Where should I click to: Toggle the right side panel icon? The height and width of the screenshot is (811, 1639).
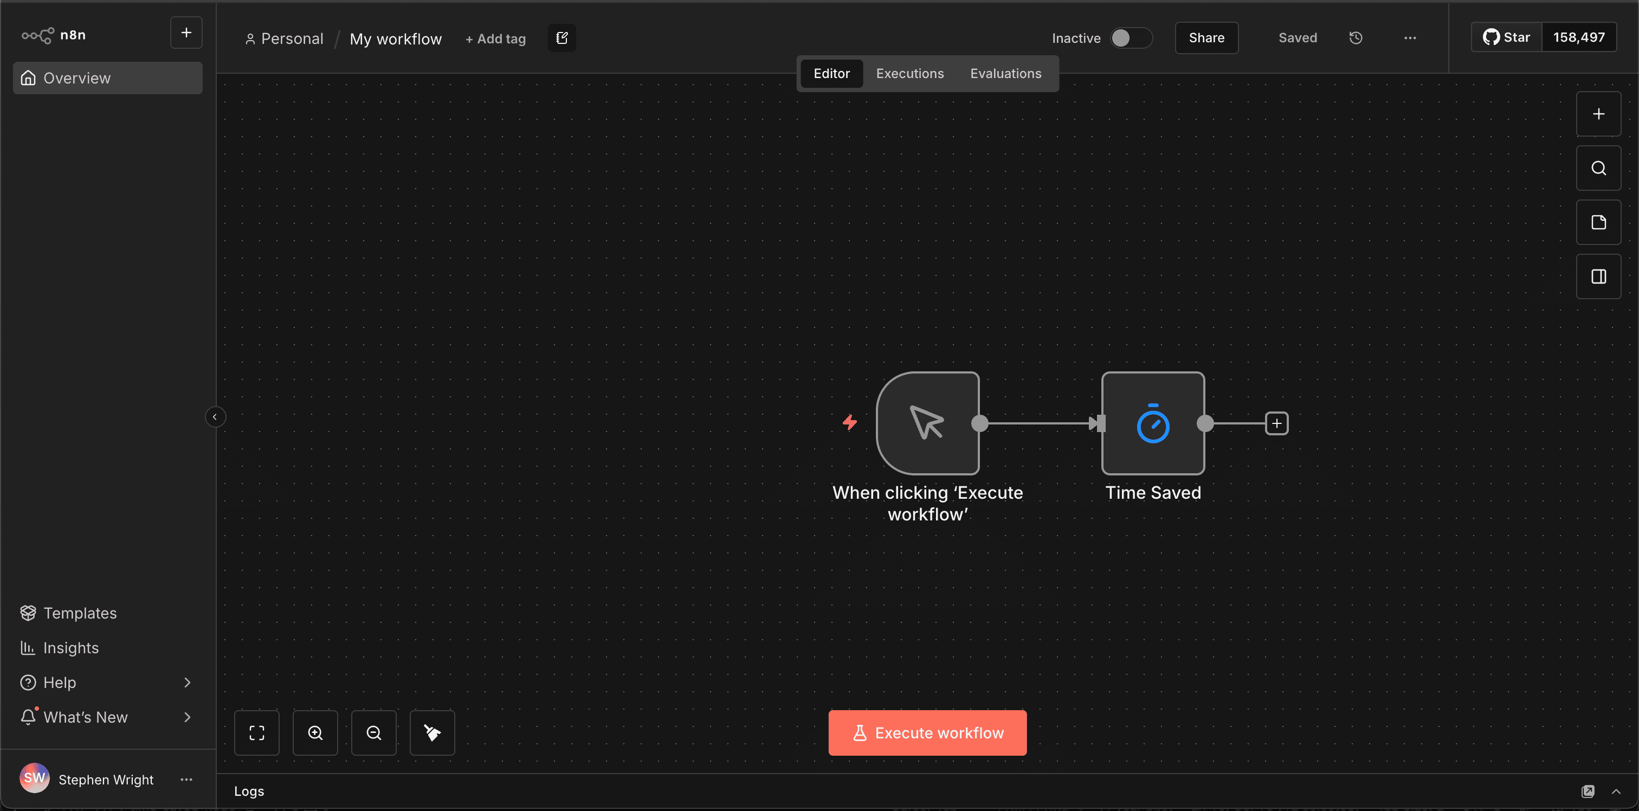1598,276
